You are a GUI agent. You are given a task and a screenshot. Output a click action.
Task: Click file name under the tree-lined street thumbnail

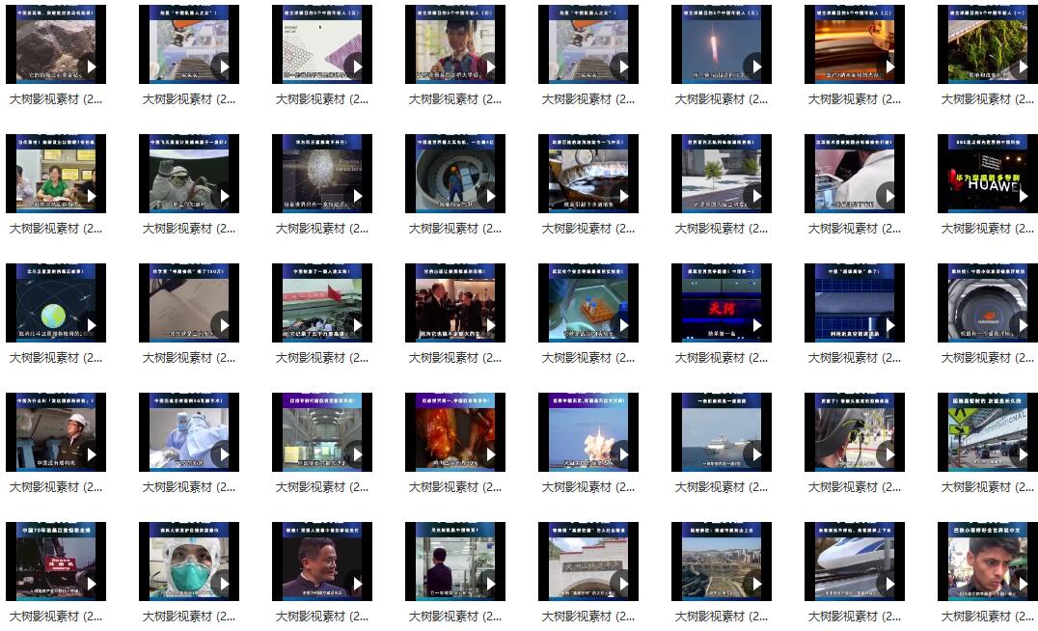[x=722, y=229]
